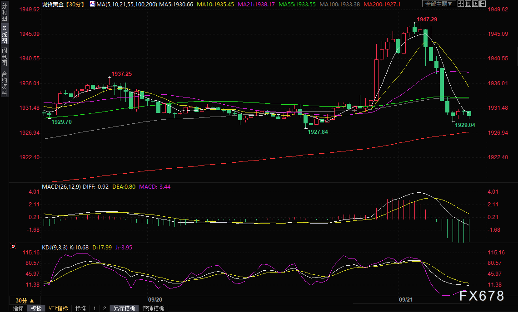This screenshot has height=312, width=518.
Task: Click the red sun marker beside the KDJ label
Action: [x=13, y=247]
